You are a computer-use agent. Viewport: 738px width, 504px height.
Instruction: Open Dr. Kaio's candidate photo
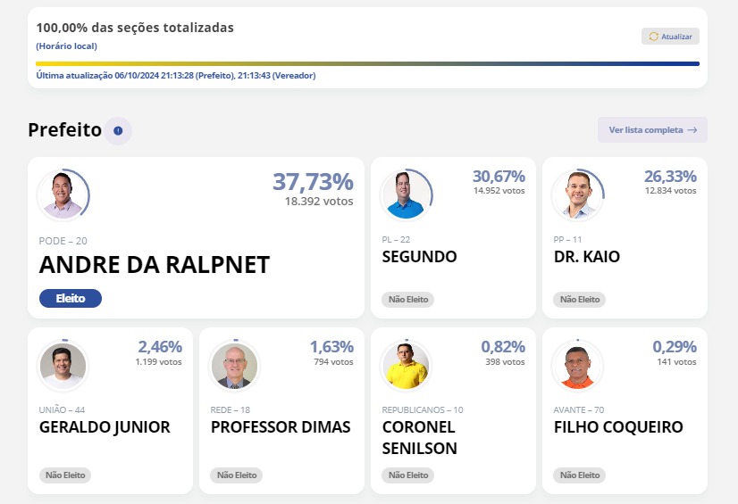576,194
